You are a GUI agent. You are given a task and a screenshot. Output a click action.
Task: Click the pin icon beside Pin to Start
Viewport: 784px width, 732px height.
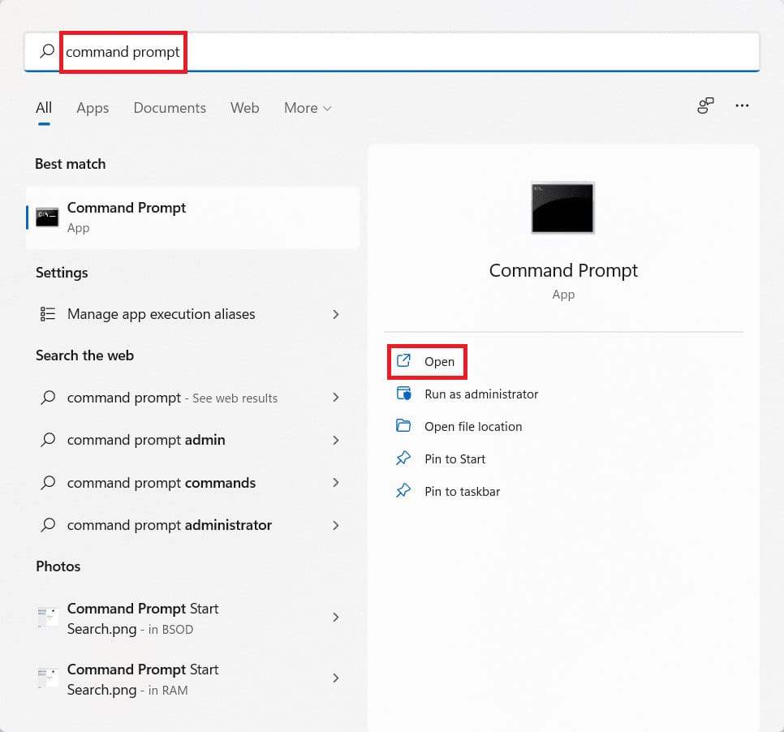pyautogui.click(x=403, y=458)
